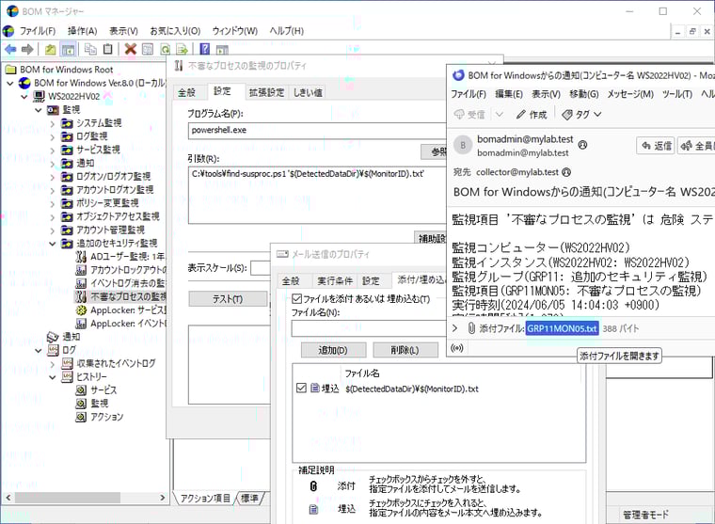Collapse the BOM for Windows Ver.8.0 tree node
715x524 pixels.
[10, 83]
